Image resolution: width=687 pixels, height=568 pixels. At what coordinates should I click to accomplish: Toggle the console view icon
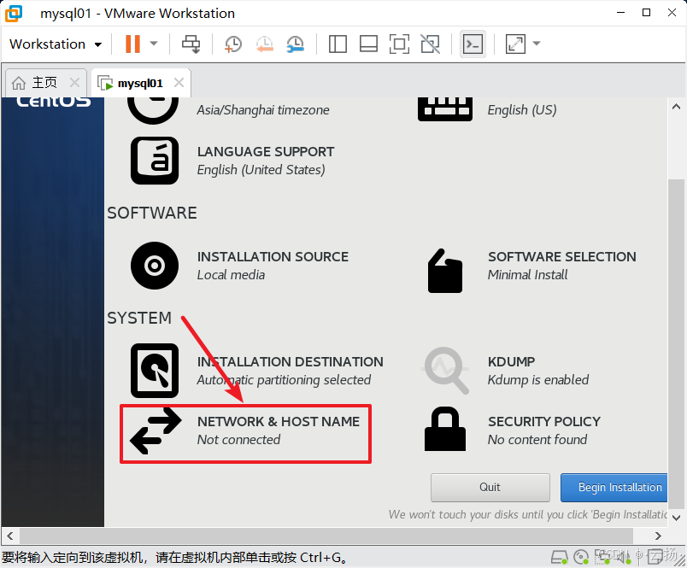[473, 44]
